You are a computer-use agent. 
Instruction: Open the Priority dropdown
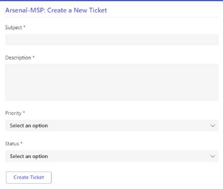pos(111,126)
